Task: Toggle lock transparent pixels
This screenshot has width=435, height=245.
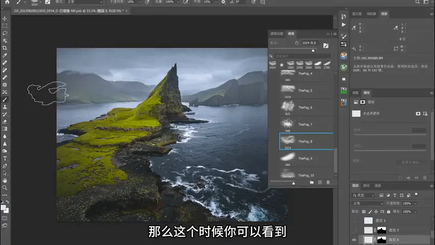Action: 364,212
